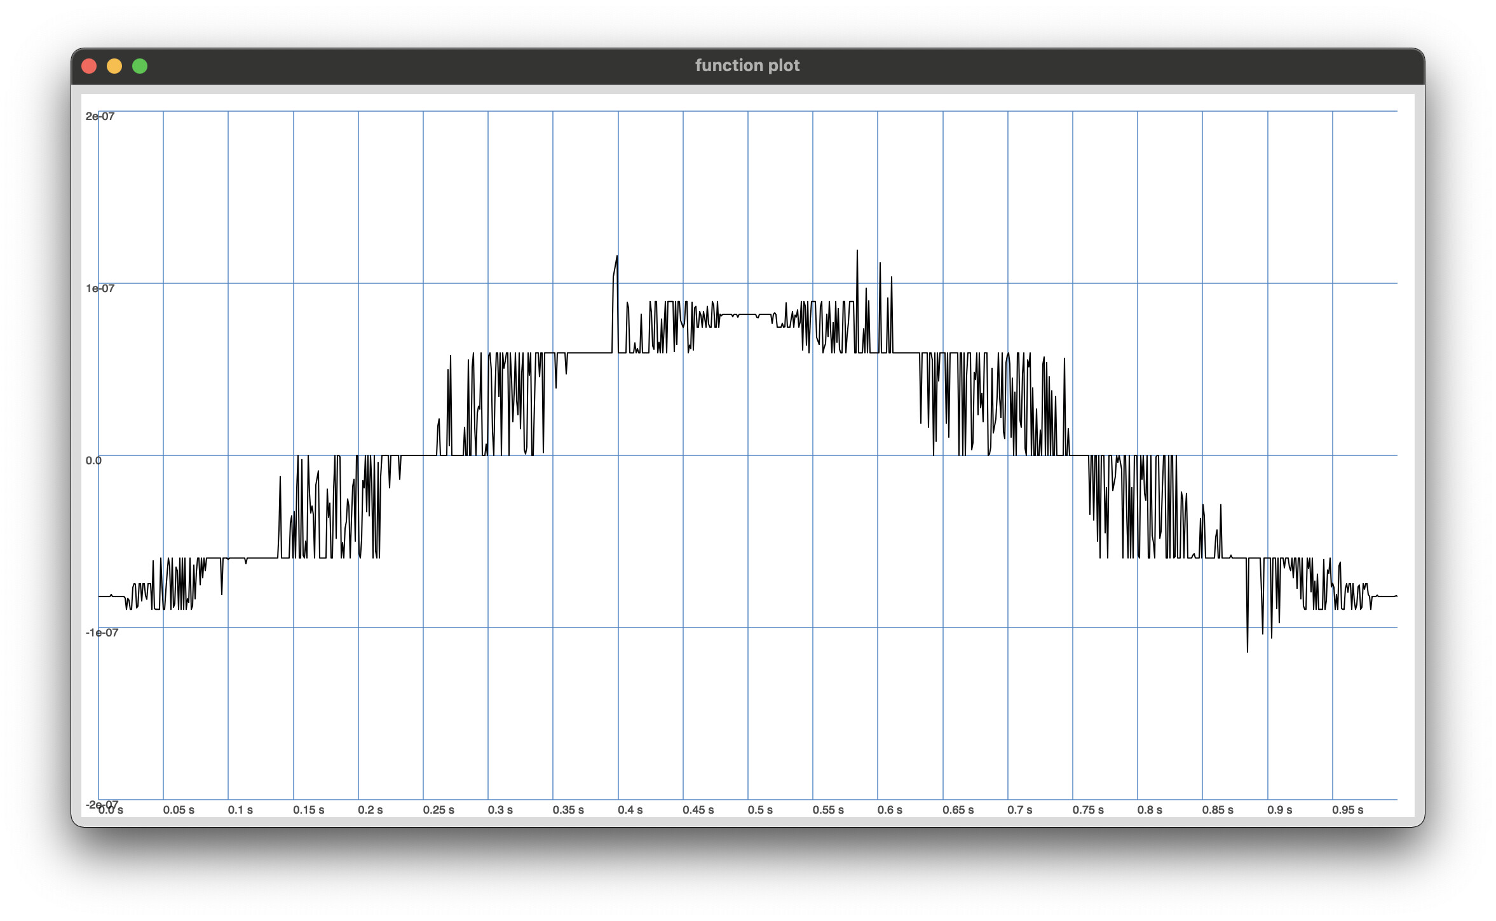Click the 'function plot' window title
Screen dimensions: 1496x921
[747, 65]
